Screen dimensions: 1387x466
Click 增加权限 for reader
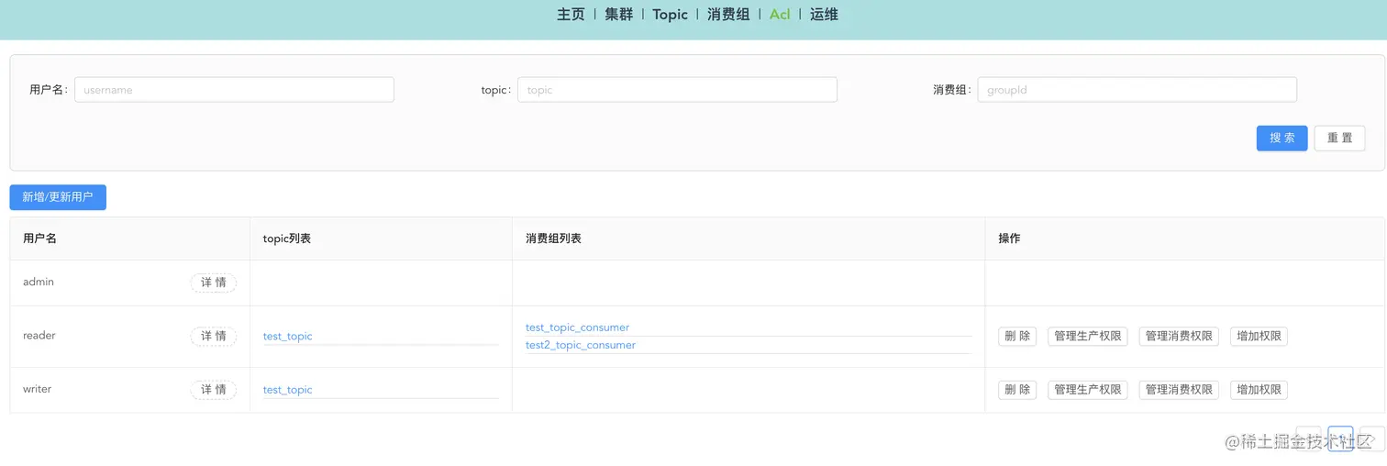[1259, 337]
